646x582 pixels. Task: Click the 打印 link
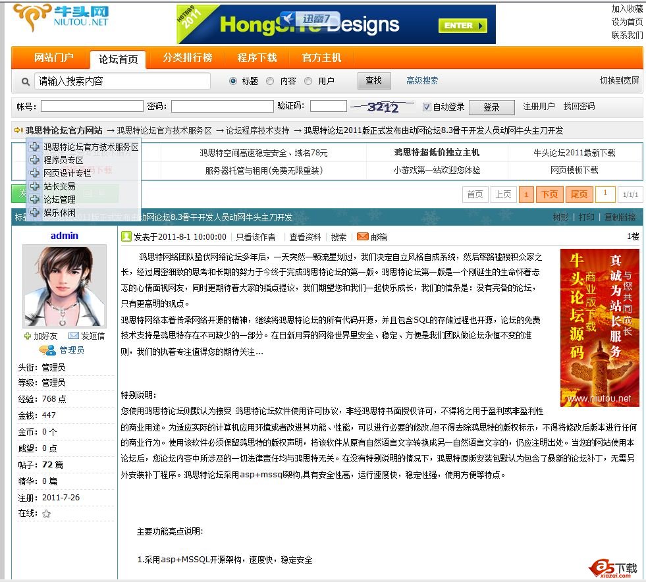coord(586,217)
